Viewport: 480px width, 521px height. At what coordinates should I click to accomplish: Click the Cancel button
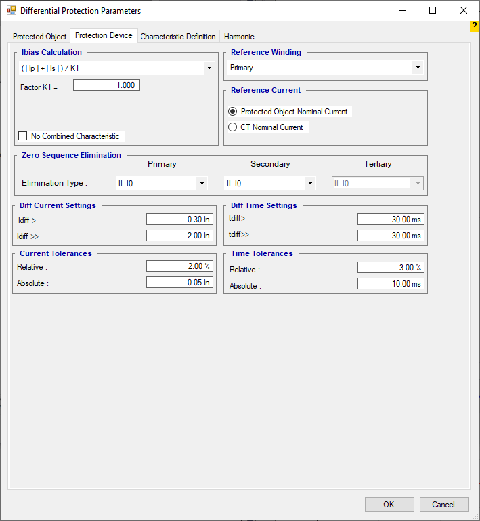coord(443,505)
